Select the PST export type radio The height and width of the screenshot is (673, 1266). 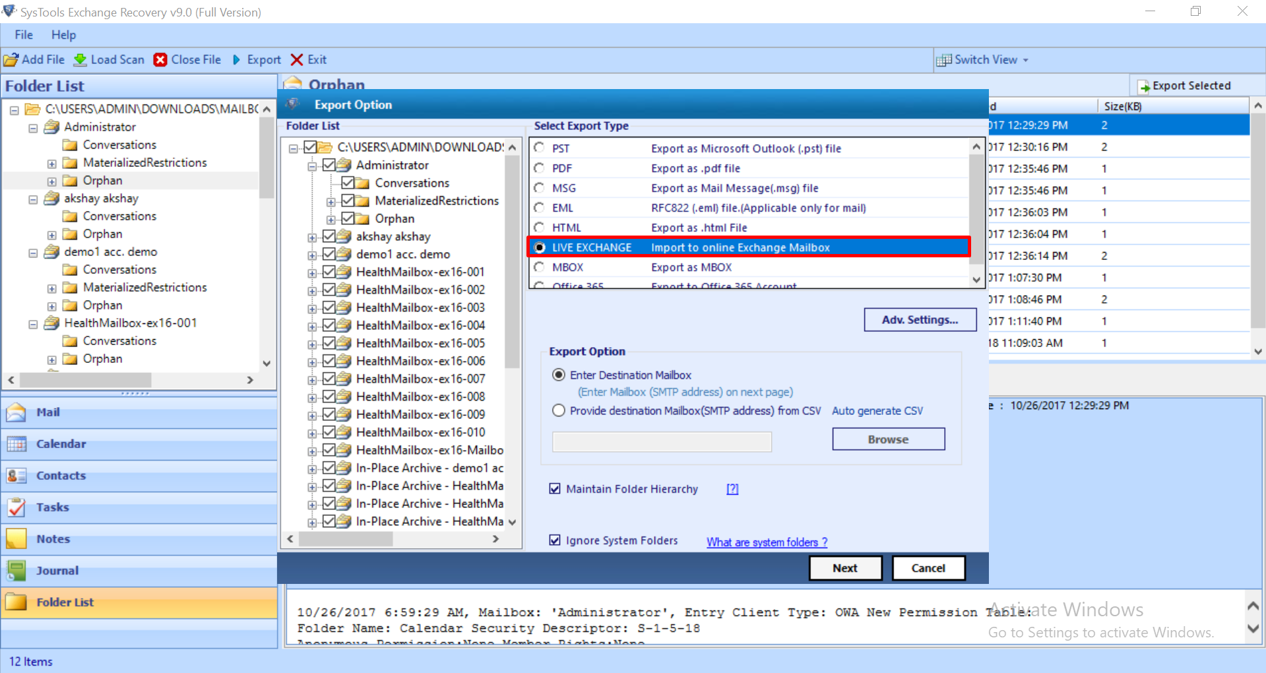point(540,148)
